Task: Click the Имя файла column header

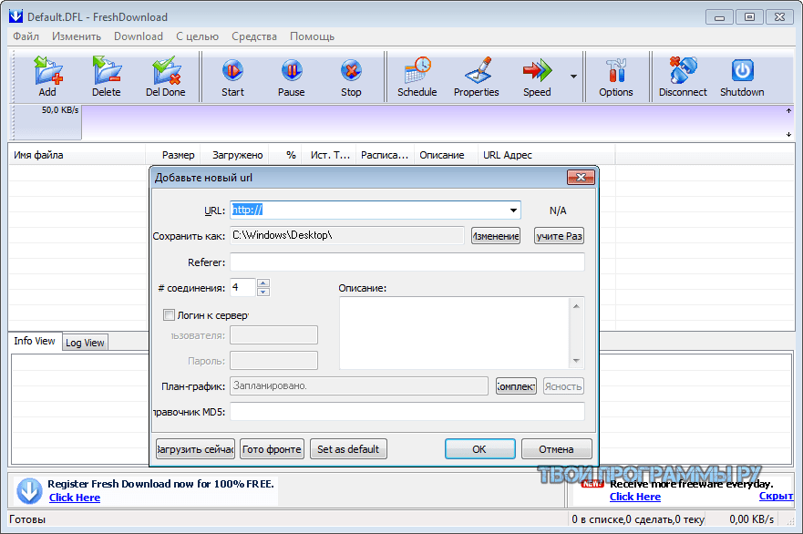Action: (x=77, y=155)
